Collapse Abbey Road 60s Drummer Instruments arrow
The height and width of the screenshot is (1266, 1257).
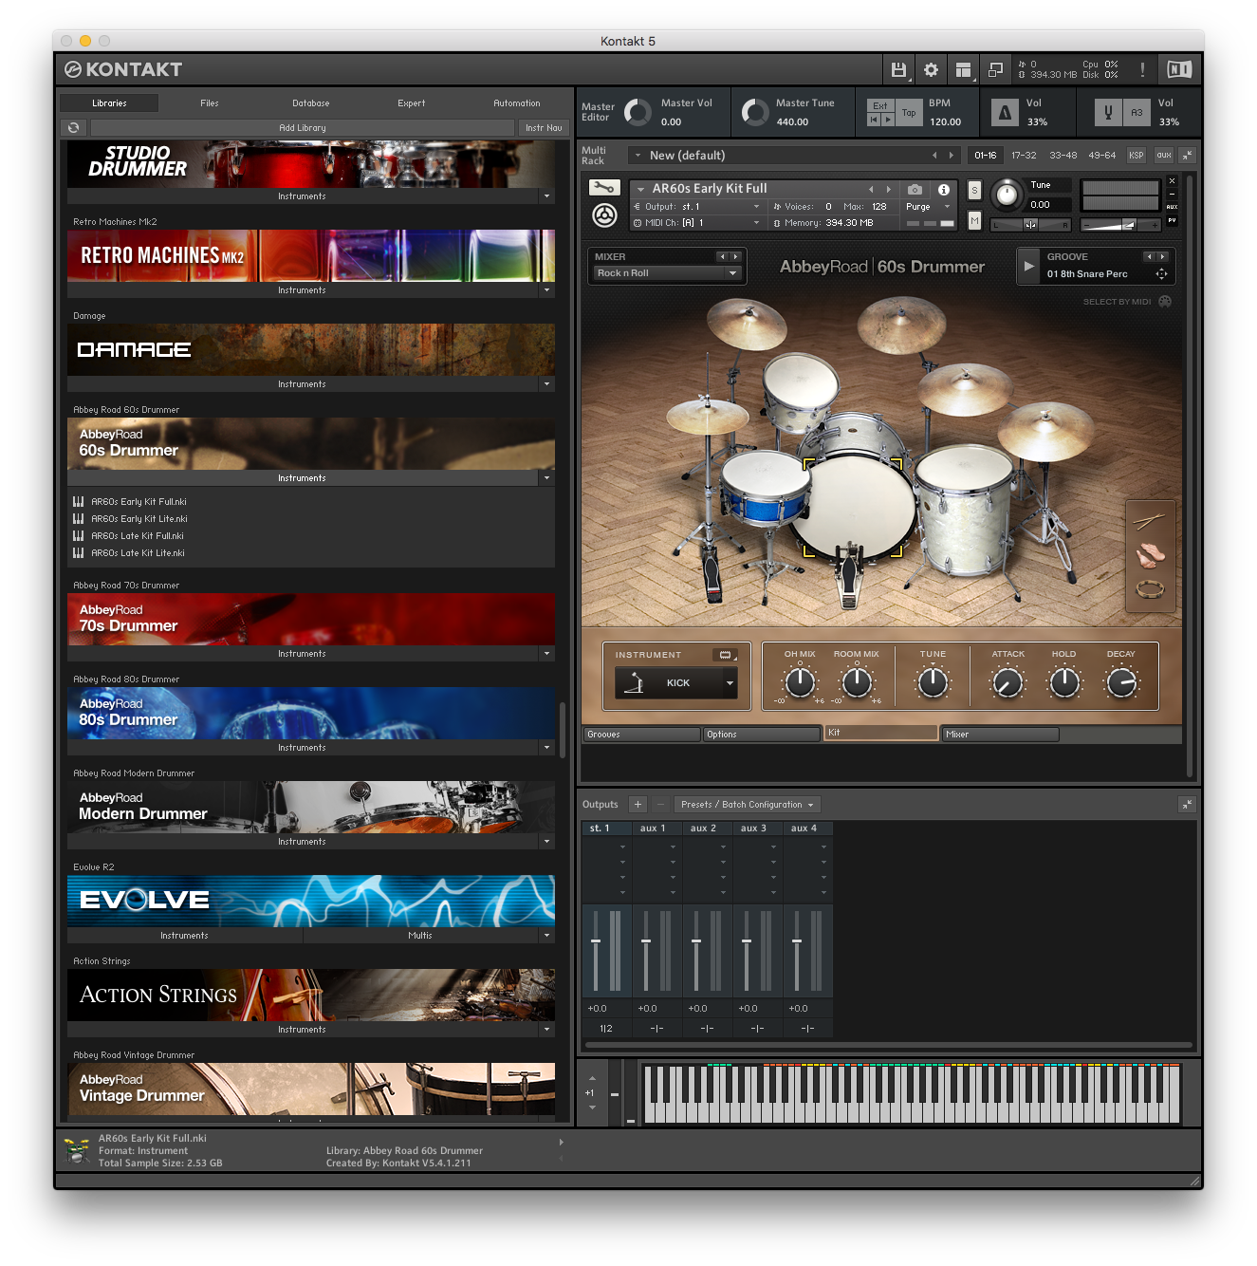pos(546,478)
